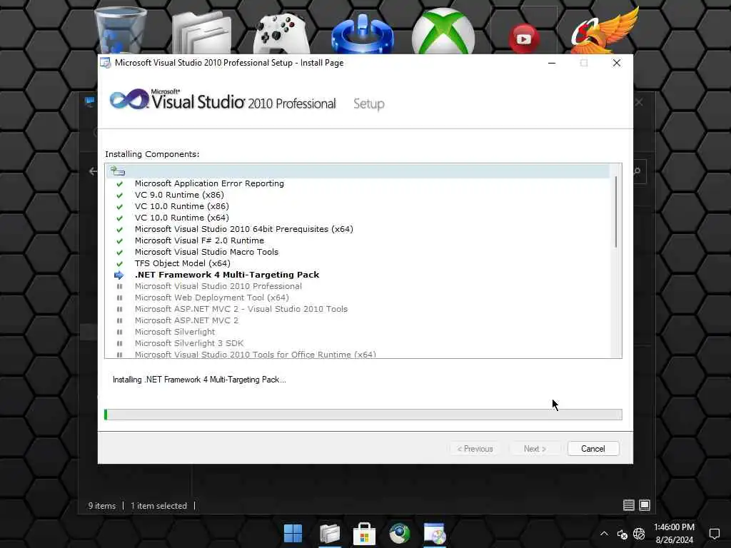Viewport: 731px width, 548px height.
Task: Open Microsoft Store from the taskbar
Action: [364, 534]
